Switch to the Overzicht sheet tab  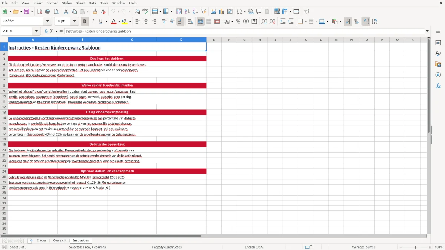60,241
